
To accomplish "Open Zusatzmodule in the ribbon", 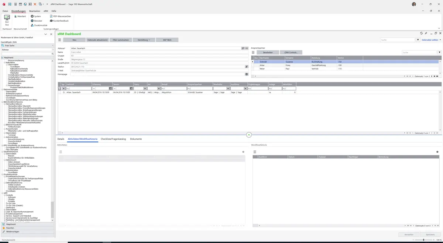I will pos(39,25).
